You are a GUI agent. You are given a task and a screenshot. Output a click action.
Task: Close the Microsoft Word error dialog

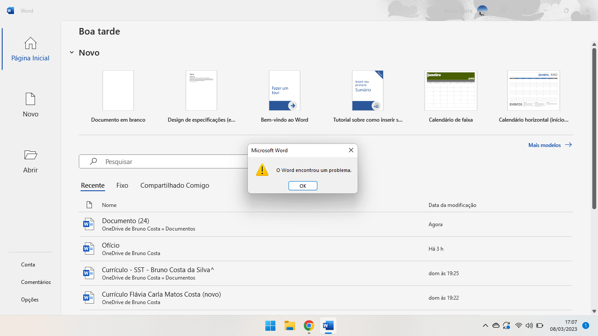(x=351, y=150)
